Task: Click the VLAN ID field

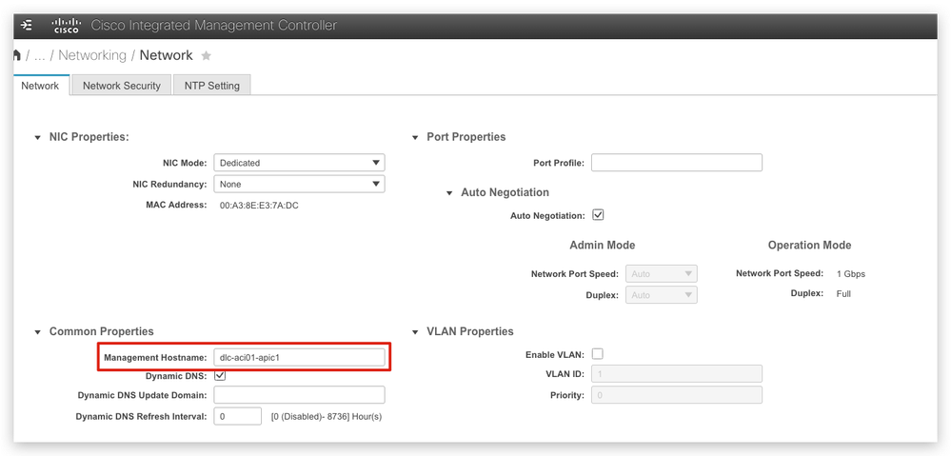Action: (x=677, y=373)
